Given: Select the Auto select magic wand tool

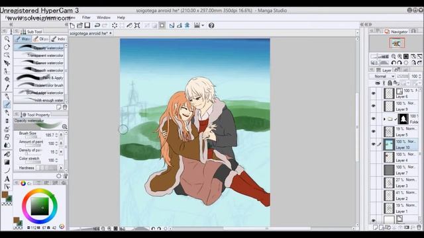Looking at the screenshot, I should (x=7, y=79).
